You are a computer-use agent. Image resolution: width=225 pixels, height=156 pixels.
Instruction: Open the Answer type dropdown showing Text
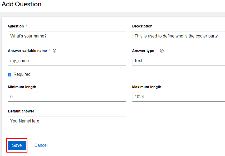tap(178, 61)
